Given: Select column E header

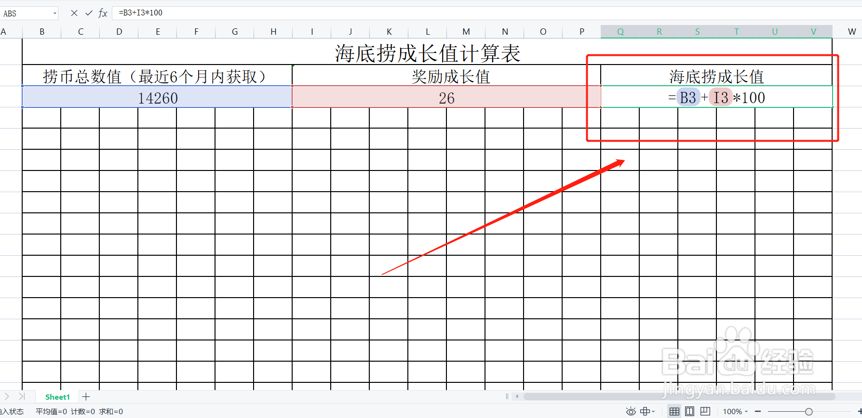Looking at the screenshot, I should 158,32.
